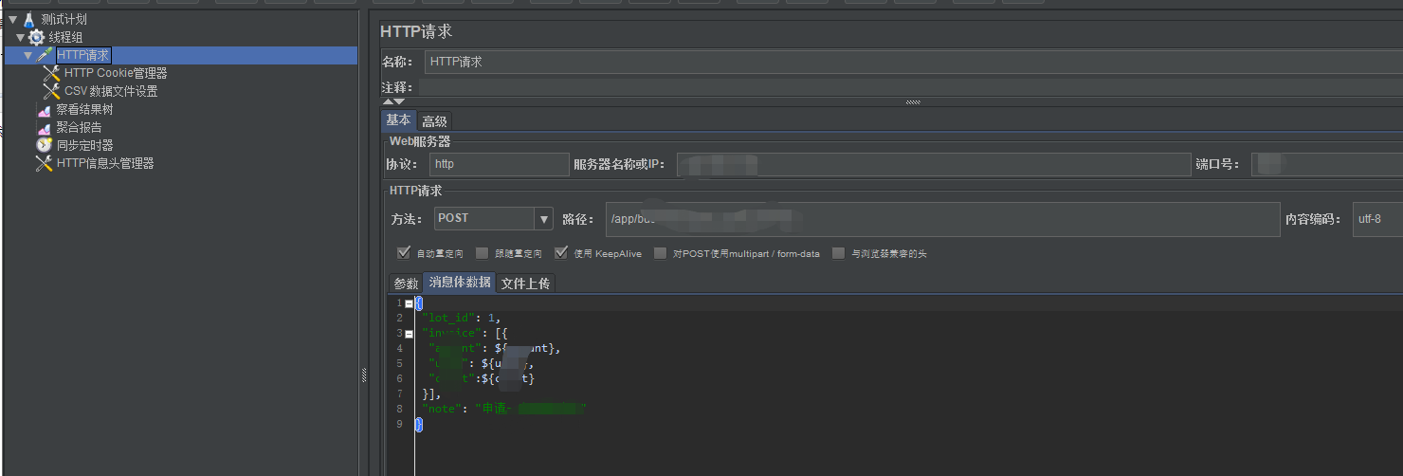Click the 内容编码 utf-8 field
The width and height of the screenshot is (1403, 476).
1377,219
